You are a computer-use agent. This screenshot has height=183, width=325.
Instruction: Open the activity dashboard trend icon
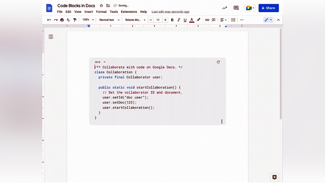pyautogui.click(x=225, y=8)
